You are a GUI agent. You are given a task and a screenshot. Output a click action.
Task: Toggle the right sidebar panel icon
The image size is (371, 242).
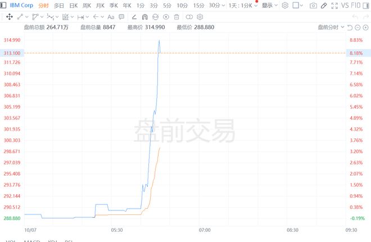pyautogui.click(x=366, y=5)
